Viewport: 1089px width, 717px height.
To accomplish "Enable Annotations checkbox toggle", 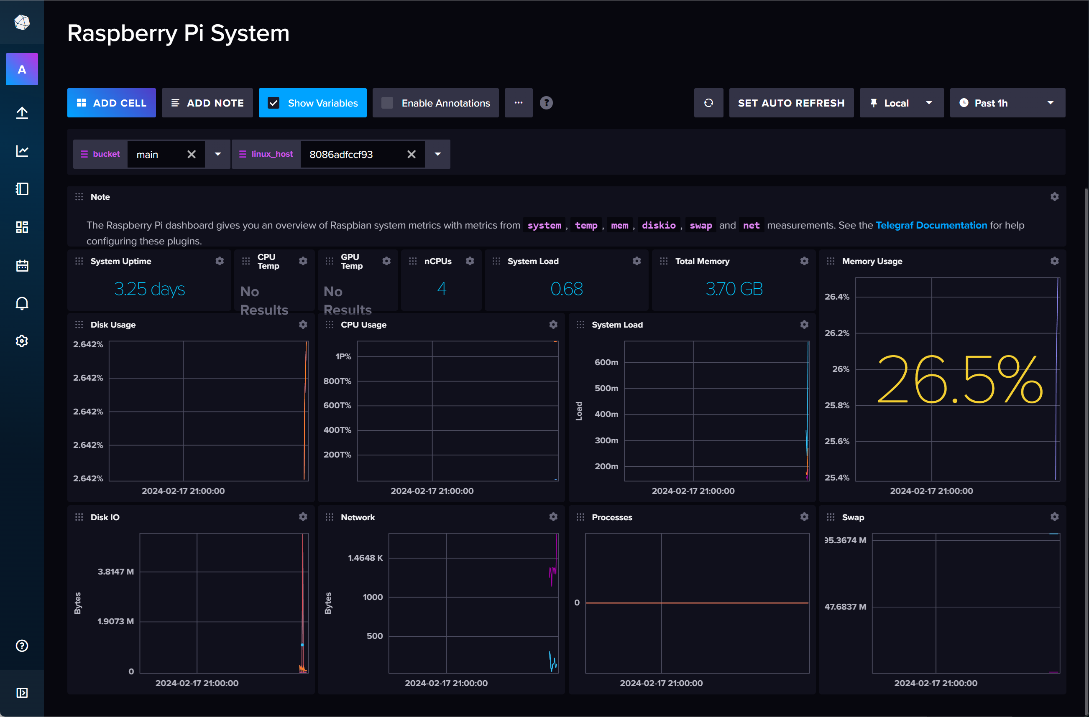I will pos(387,103).
